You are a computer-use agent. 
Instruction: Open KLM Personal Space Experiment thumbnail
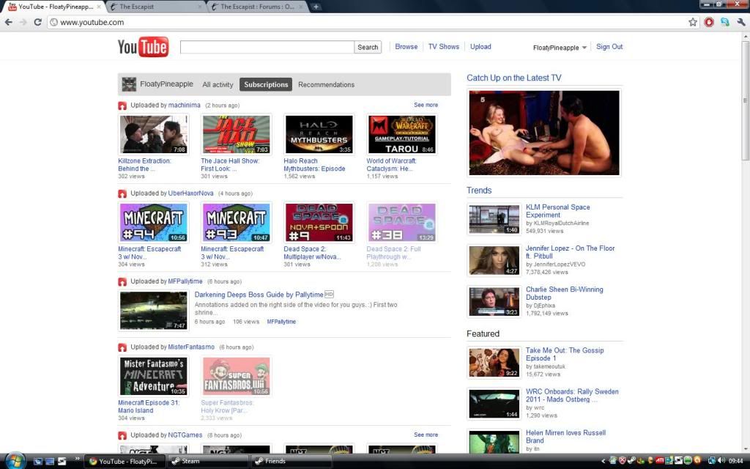click(x=494, y=219)
